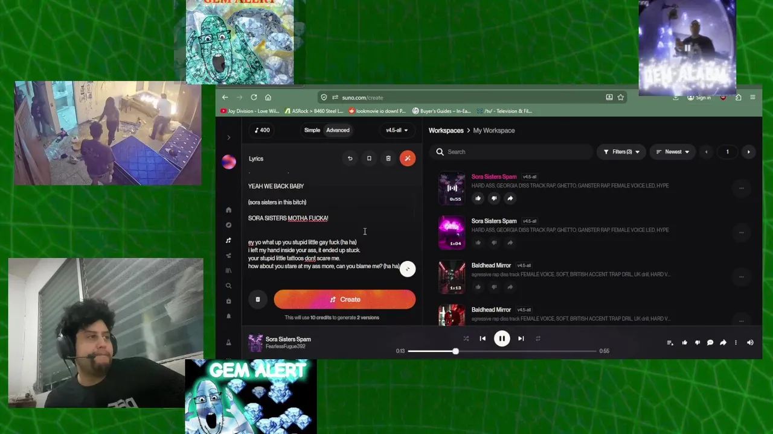Image resolution: width=773 pixels, height=434 pixels.
Task: Click Sign in in the browser toolbar
Action: [699, 98]
